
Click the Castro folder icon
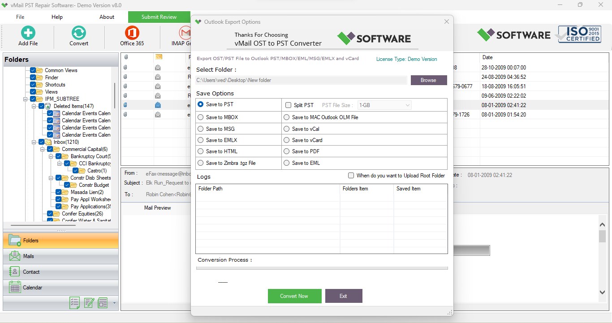tap(82, 171)
